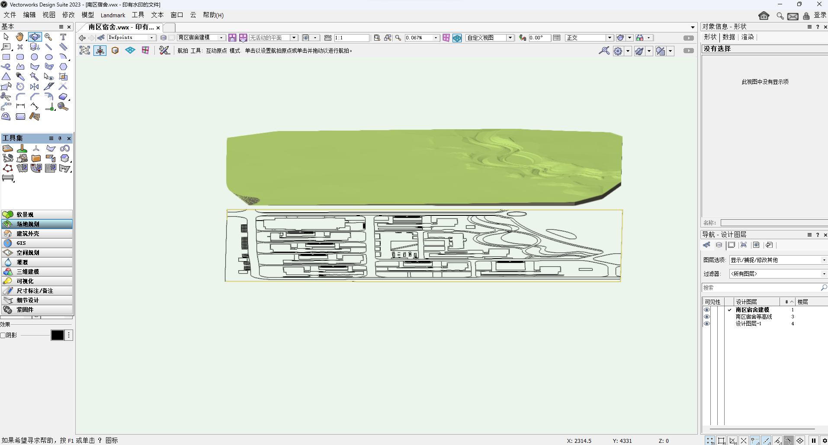The width and height of the screenshot is (828, 445).
Task: Click the shadow color swatch in 效果 panel
Action: (57, 335)
